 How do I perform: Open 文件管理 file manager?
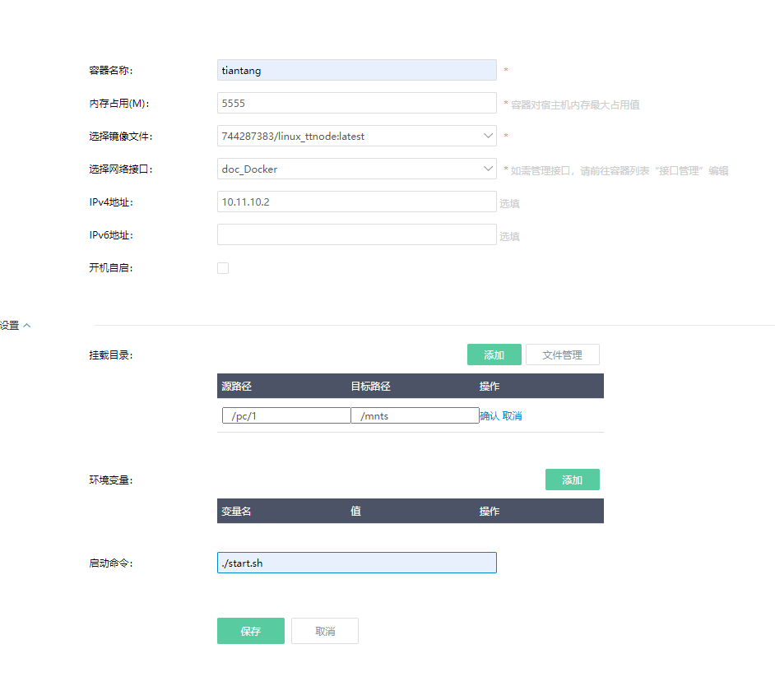(x=562, y=355)
